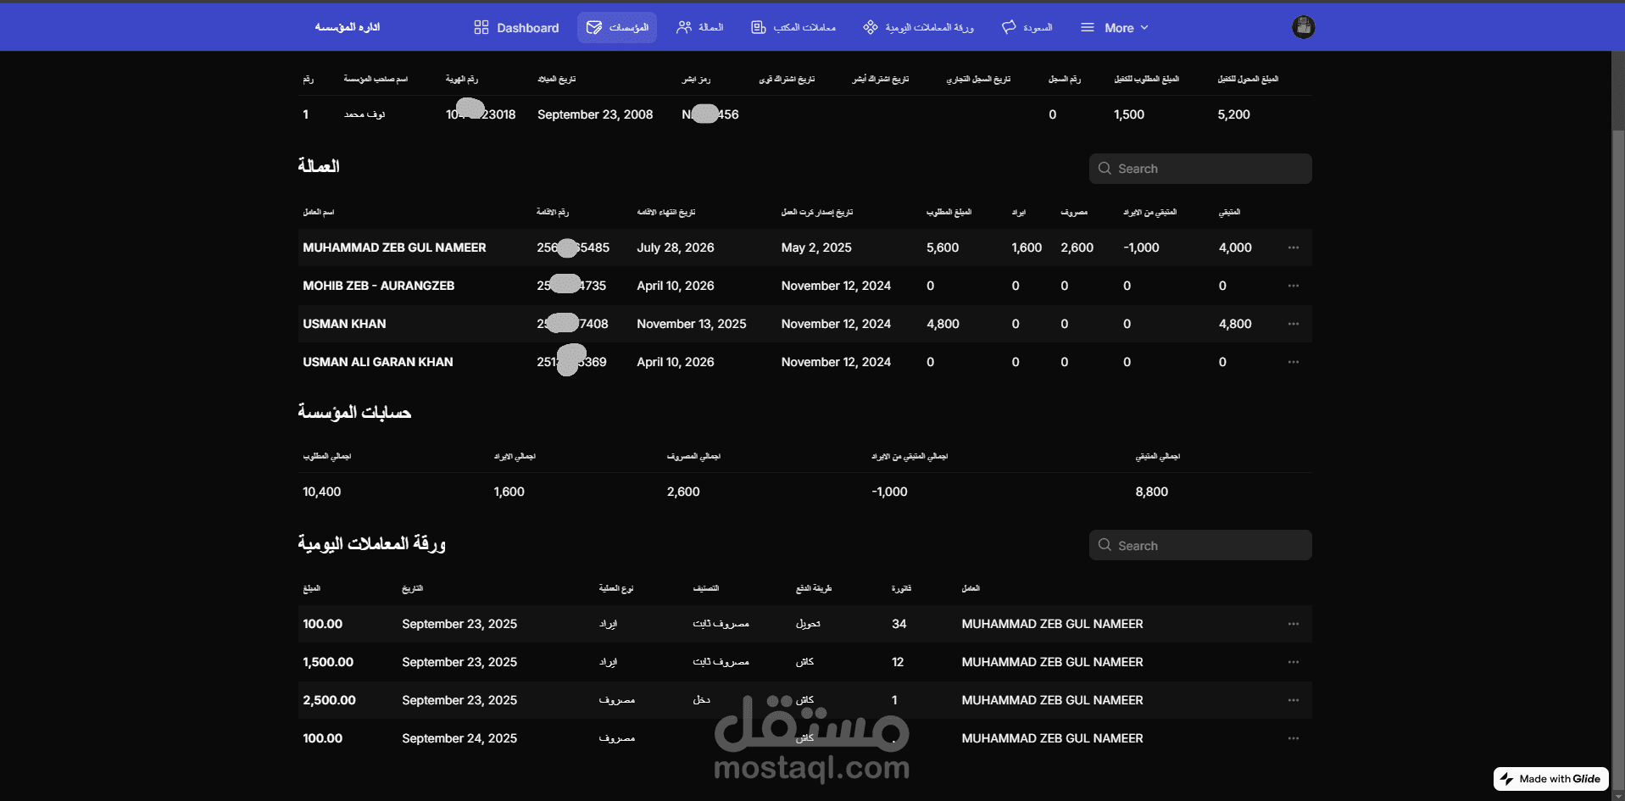Open options menu for MOHIB ZEB - AURANGZEB row

1293,286
